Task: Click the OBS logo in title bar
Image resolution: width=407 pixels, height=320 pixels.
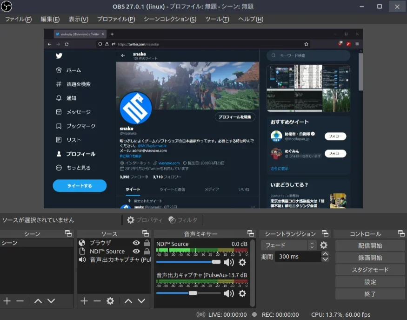Action: (x=7, y=7)
